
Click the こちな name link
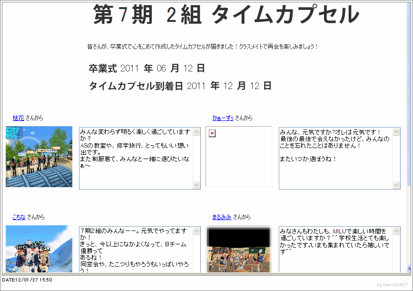pyautogui.click(x=19, y=217)
